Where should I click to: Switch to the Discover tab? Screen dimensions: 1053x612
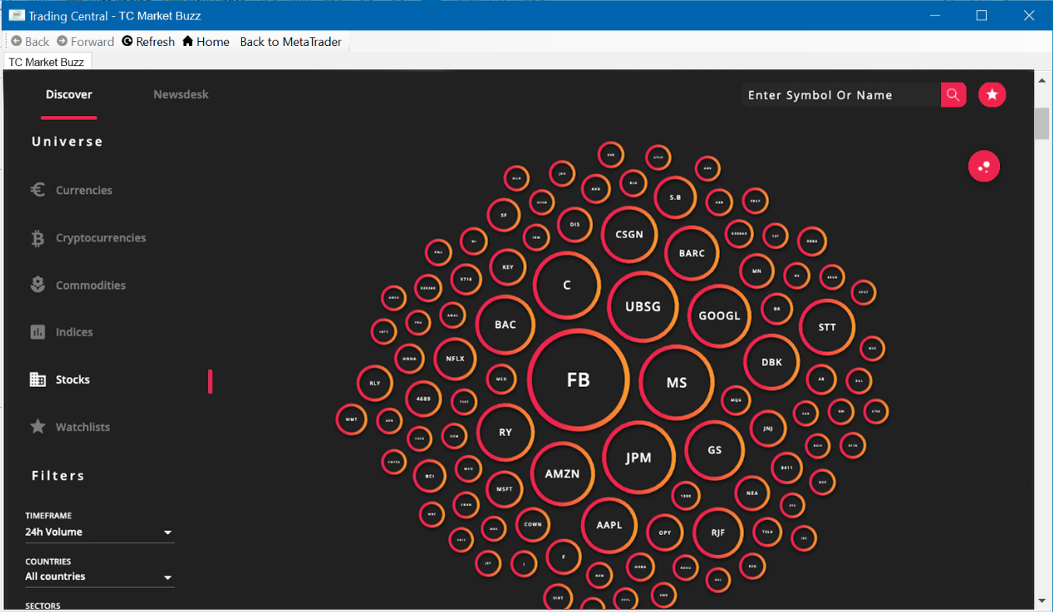[69, 95]
